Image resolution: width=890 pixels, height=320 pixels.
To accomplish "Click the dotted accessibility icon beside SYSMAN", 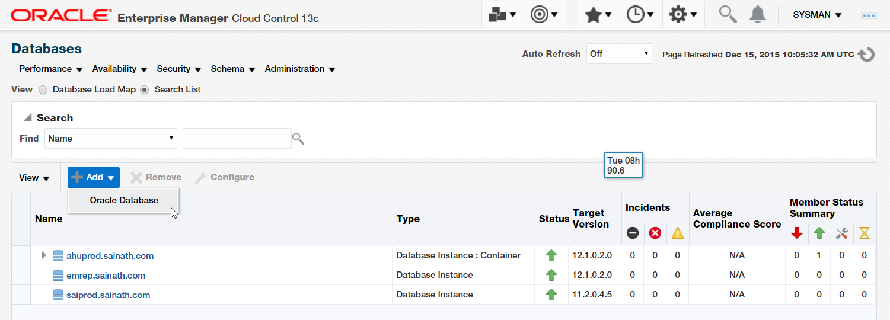I will coord(869,15).
